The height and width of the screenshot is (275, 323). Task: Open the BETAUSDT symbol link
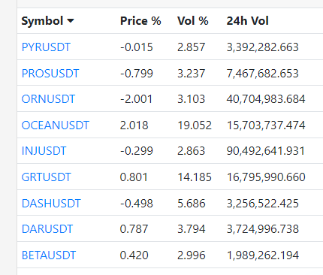click(x=49, y=255)
